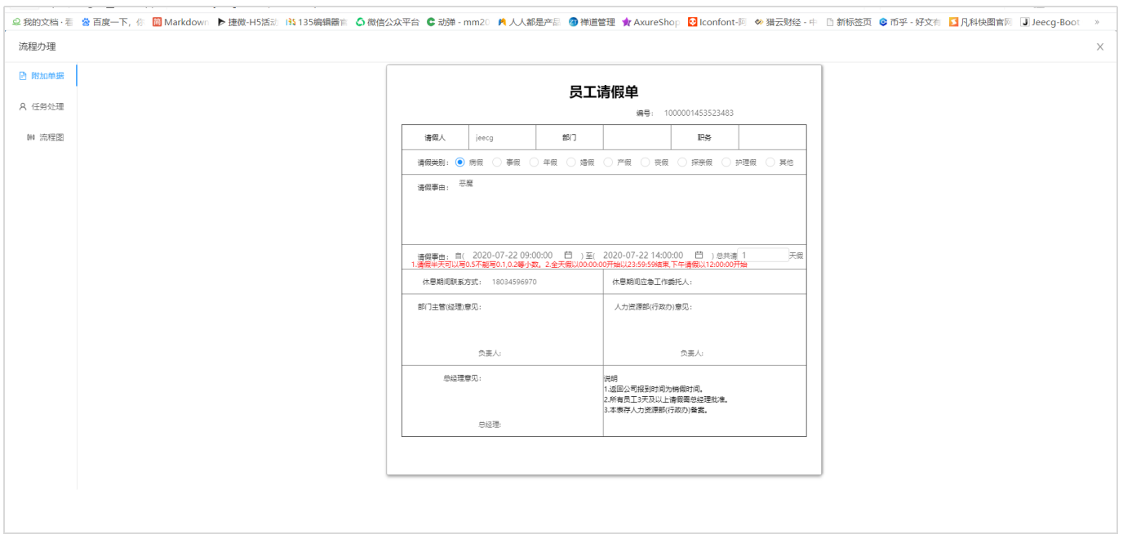The width and height of the screenshot is (1123, 539).
Task: Click the 请假人 field showing jeecg
Action: point(502,138)
